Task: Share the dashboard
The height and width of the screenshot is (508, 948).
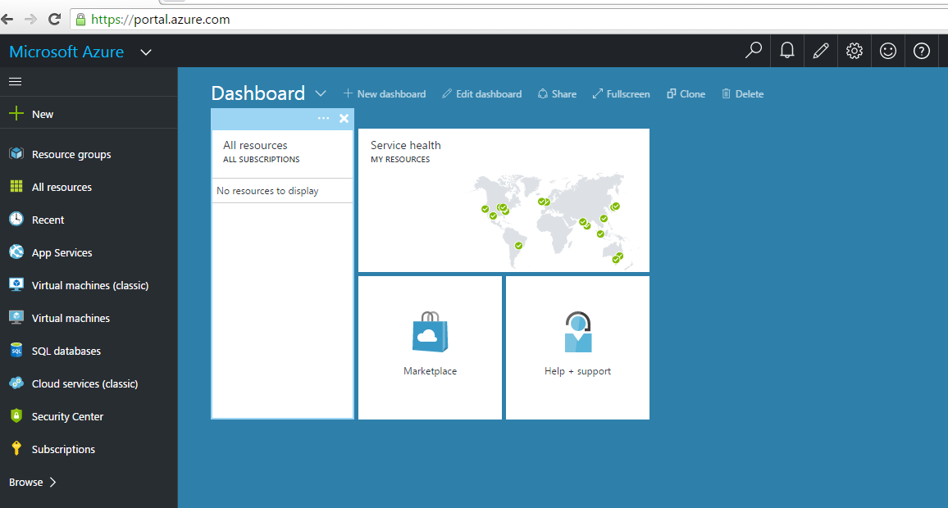Action: [558, 93]
